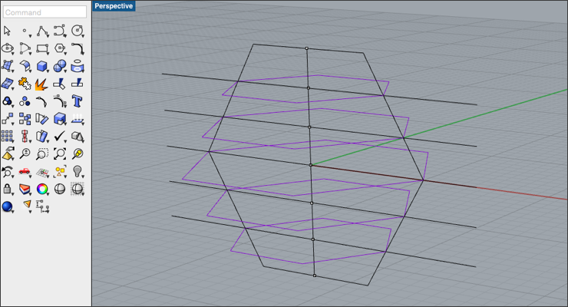This screenshot has width=568, height=307.
Task: Click the shaded sphere viewport icon
Action: 60,189
